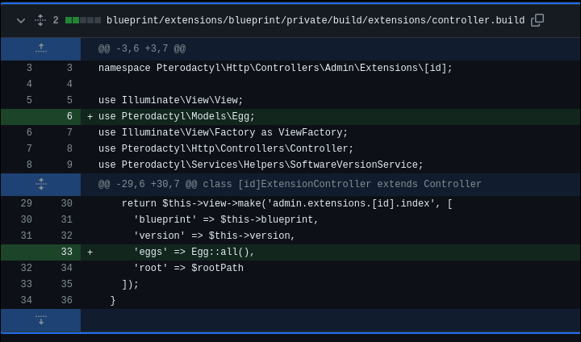Click original line number 29
Image resolution: width=581 pixels, height=342 pixels.
(27, 203)
